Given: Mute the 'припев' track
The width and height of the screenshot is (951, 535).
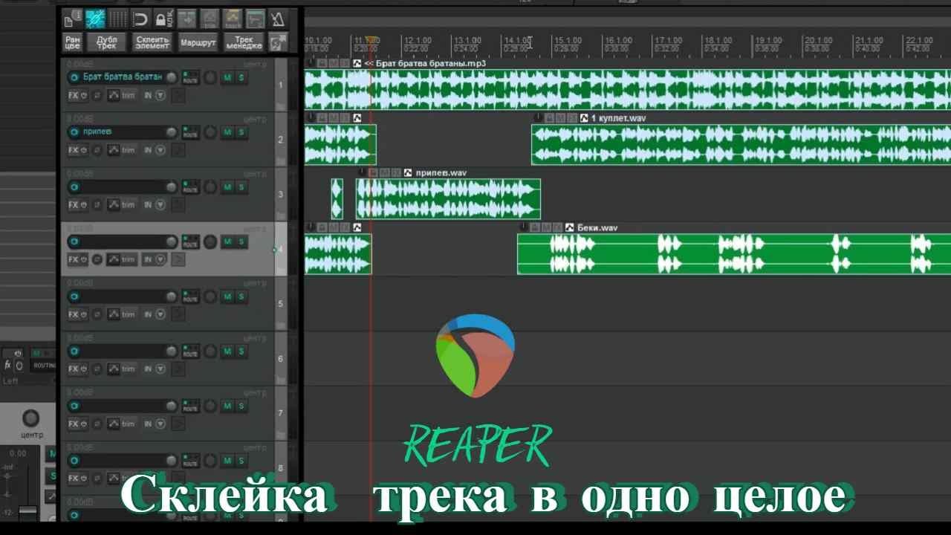Looking at the screenshot, I should 227,132.
